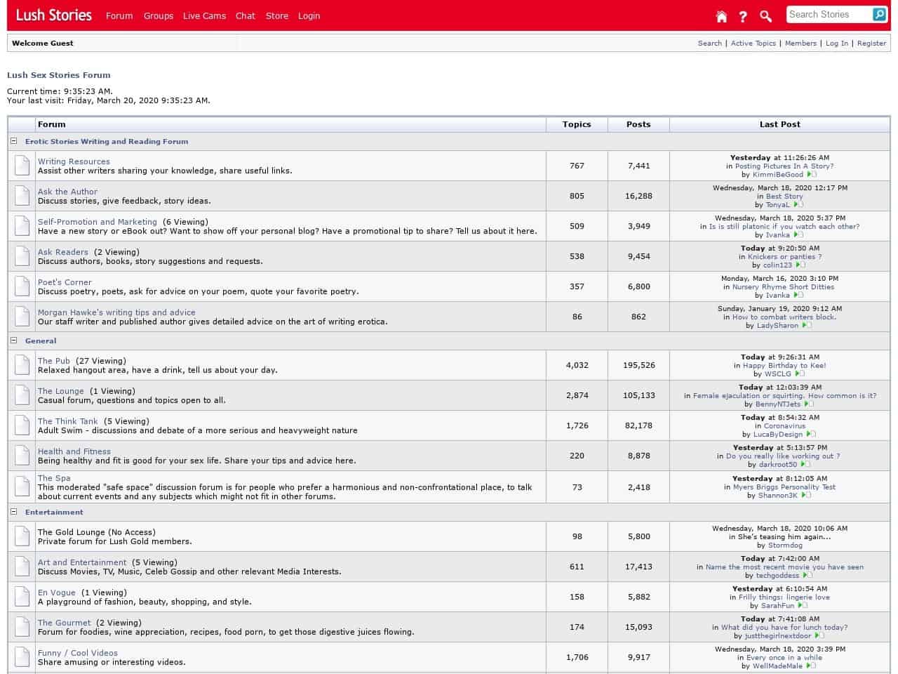
Task: Click the En Vogue forum page icon
Action: pos(22,597)
